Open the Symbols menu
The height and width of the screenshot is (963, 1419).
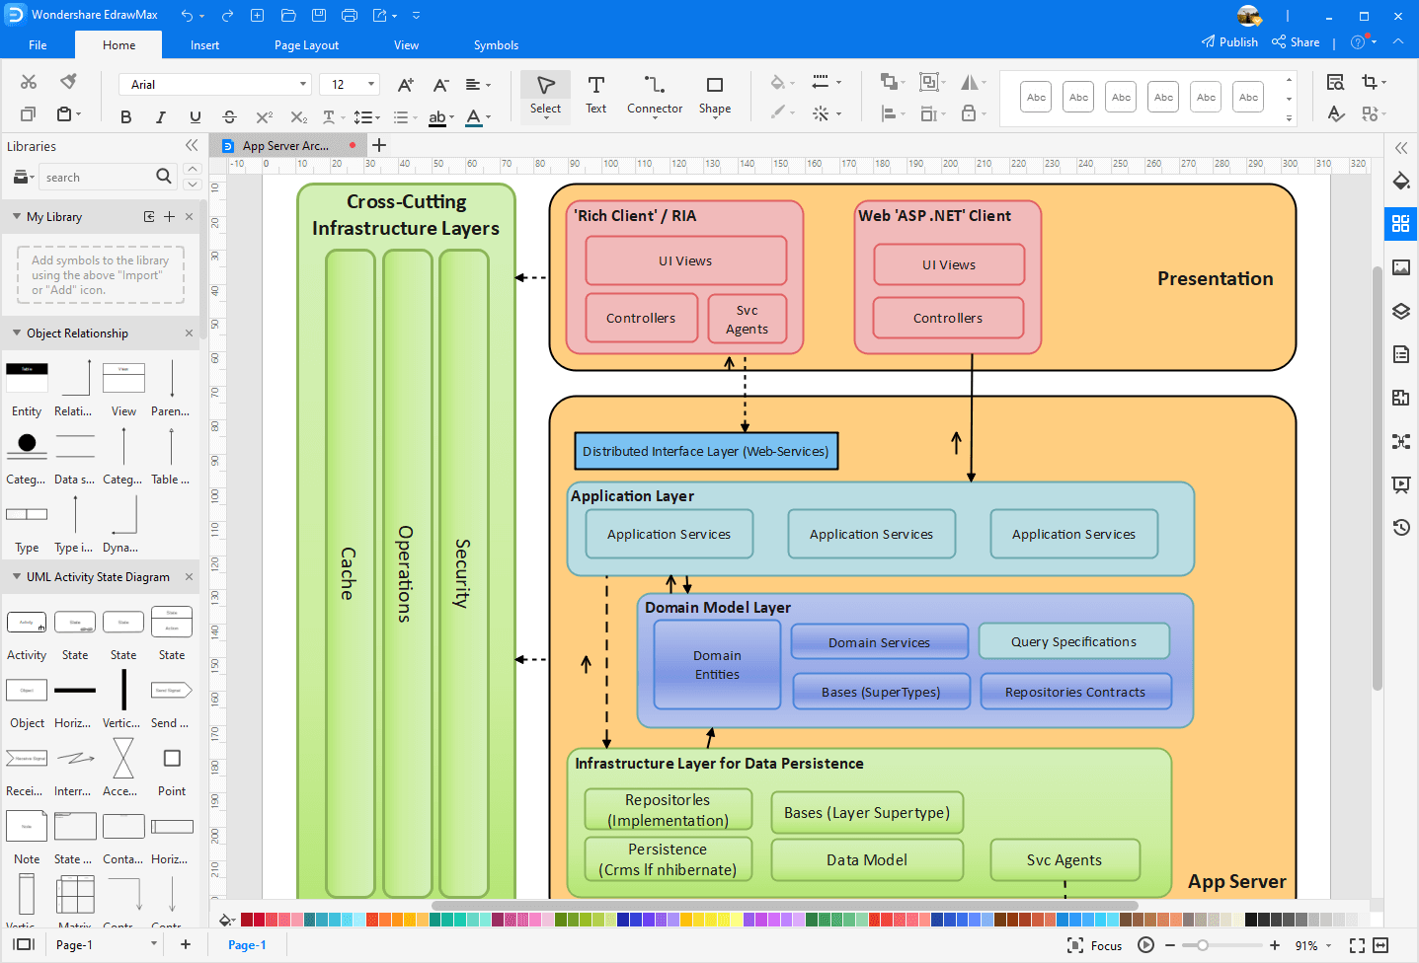coord(496,44)
